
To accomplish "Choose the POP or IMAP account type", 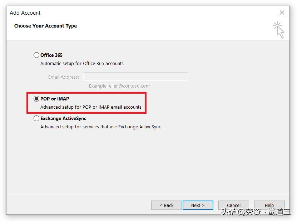I will tap(36, 99).
